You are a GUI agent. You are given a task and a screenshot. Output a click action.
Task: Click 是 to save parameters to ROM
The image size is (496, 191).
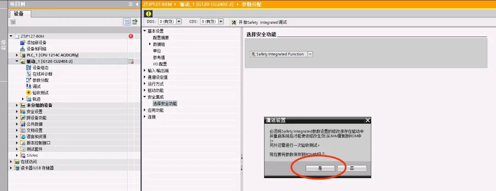click(x=320, y=169)
